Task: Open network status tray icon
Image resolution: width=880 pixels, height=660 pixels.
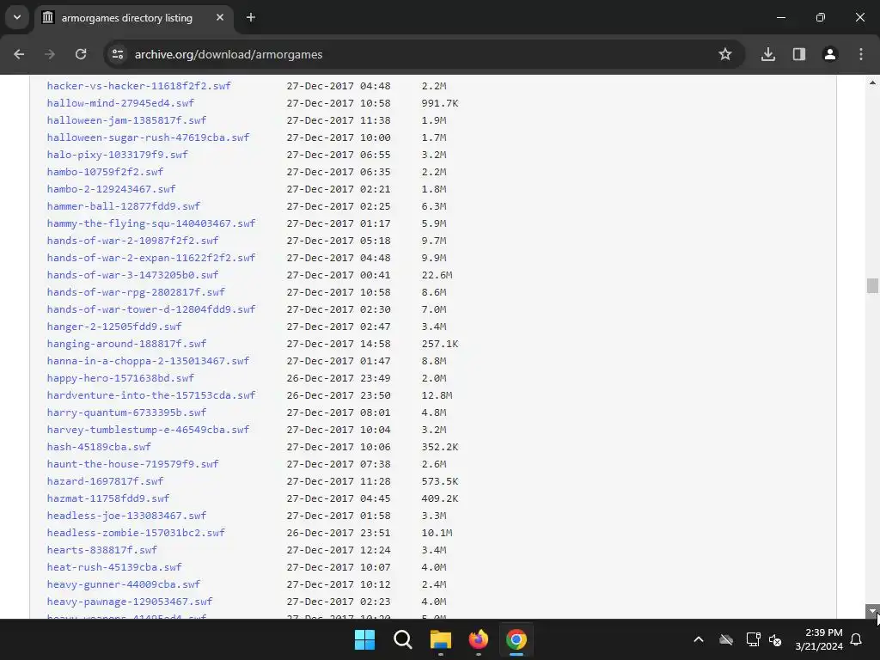Action: click(753, 639)
